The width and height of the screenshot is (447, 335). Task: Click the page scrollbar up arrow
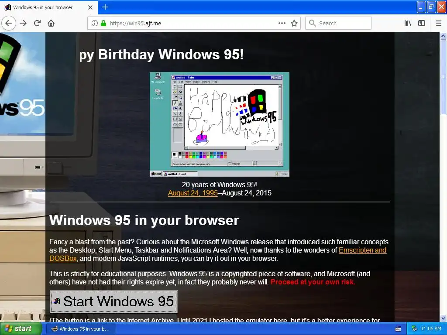[443, 36]
